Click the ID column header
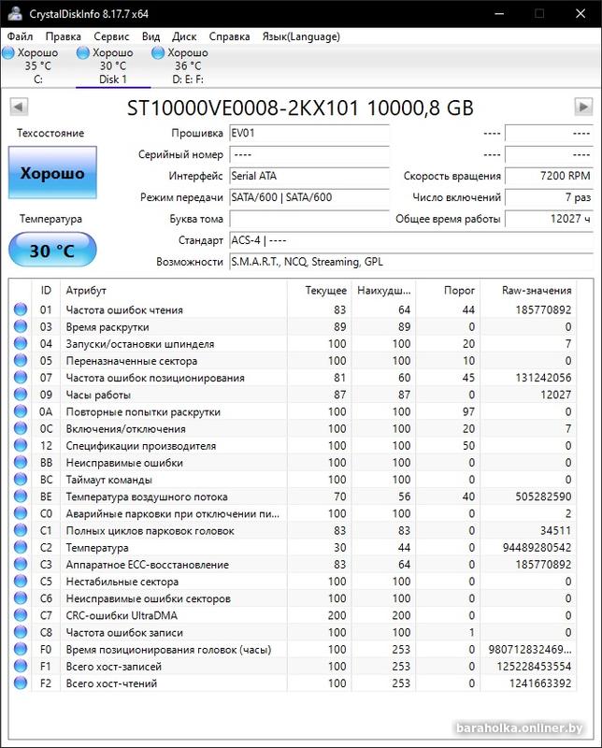This screenshot has width=602, height=748. tap(46, 291)
